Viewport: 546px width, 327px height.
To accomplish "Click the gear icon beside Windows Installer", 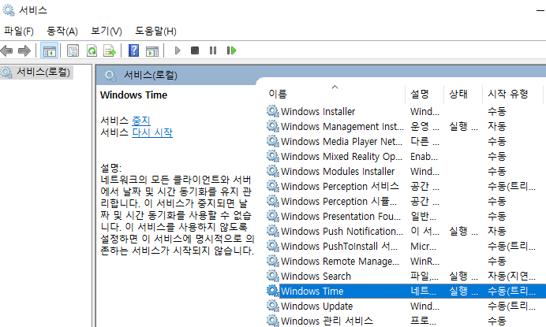I will (x=273, y=111).
